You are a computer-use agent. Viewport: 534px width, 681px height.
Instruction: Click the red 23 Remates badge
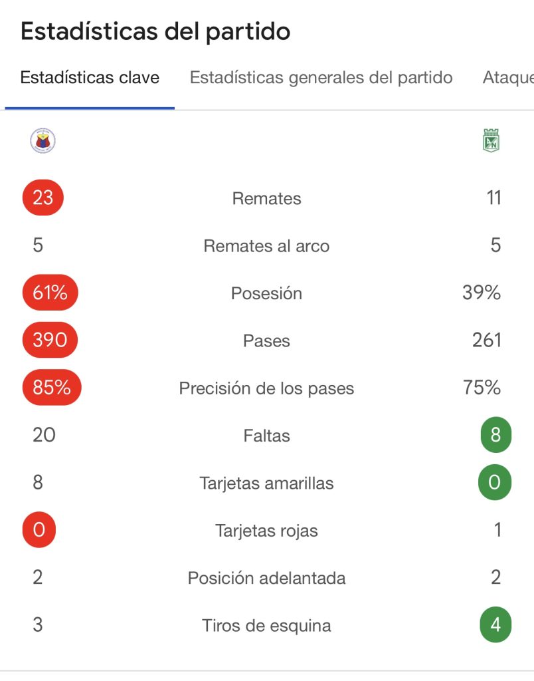pyautogui.click(x=43, y=198)
